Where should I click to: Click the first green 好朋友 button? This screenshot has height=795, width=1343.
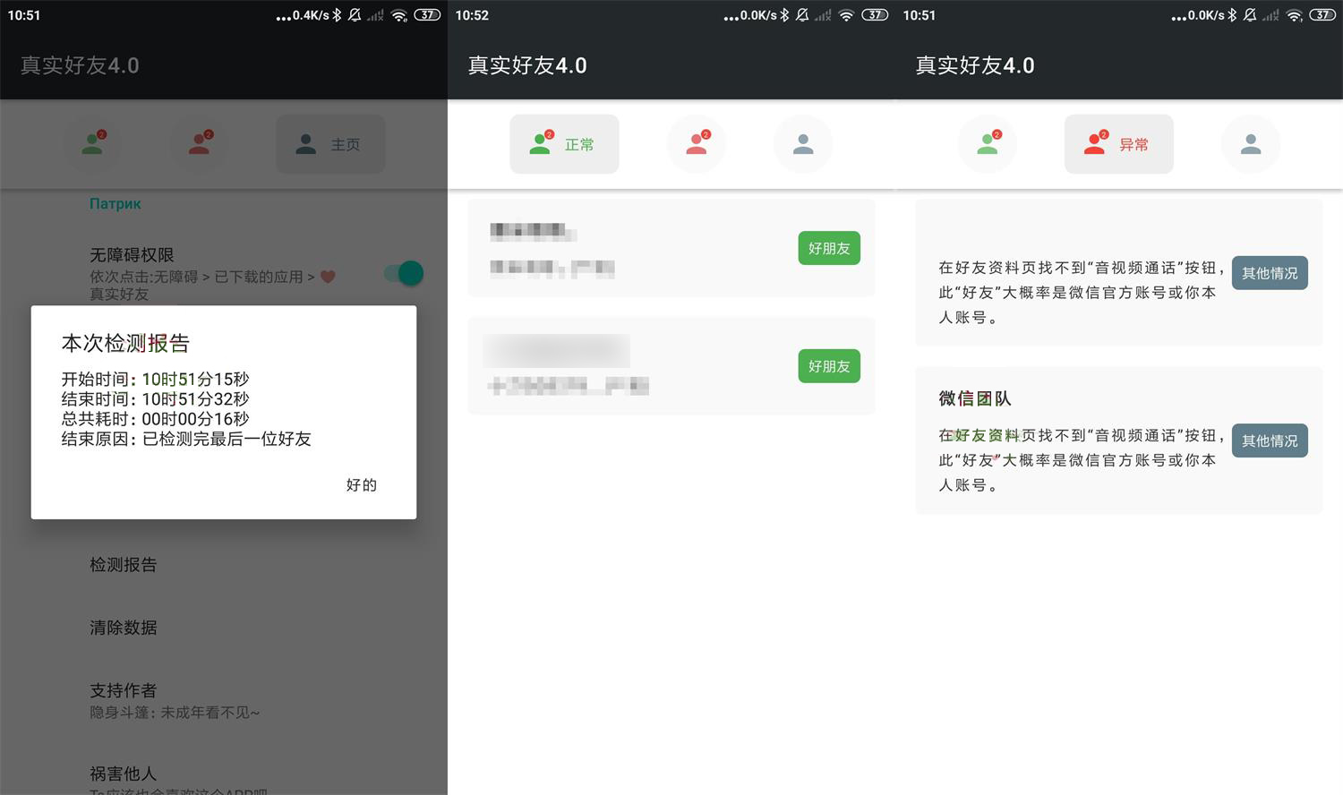click(827, 248)
